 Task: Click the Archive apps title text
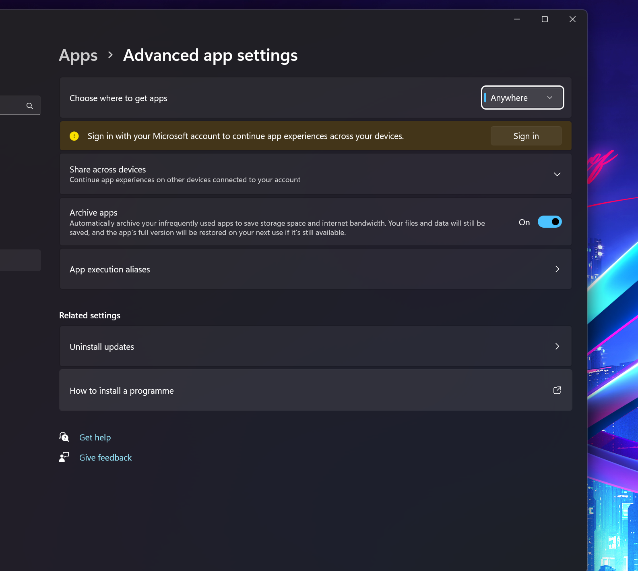point(93,212)
